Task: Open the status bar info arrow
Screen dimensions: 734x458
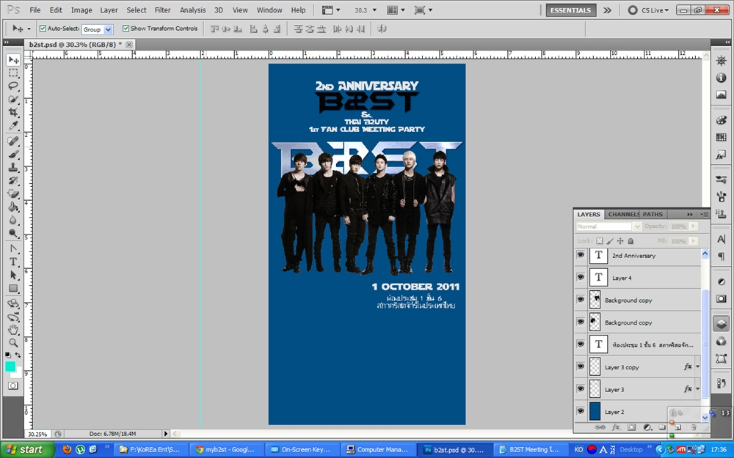Action: (x=165, y=434)
